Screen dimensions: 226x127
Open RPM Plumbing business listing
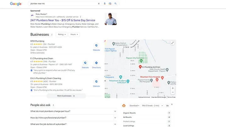pos(37,41)
